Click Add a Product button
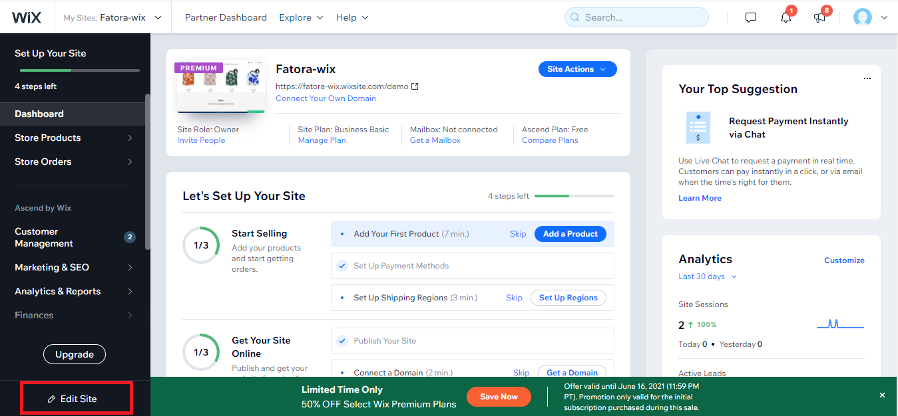898x416 pixels. click(x=570, y=234)
